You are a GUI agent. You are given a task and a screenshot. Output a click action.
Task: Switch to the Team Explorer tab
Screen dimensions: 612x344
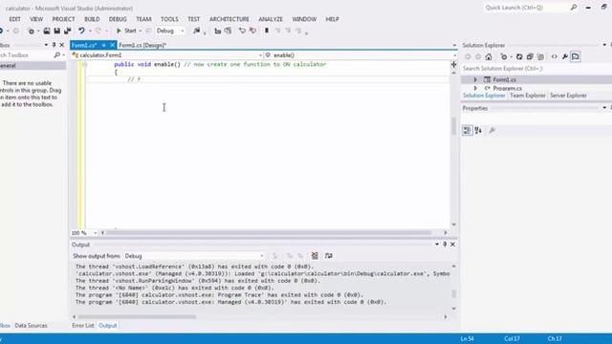click(527, 96)
